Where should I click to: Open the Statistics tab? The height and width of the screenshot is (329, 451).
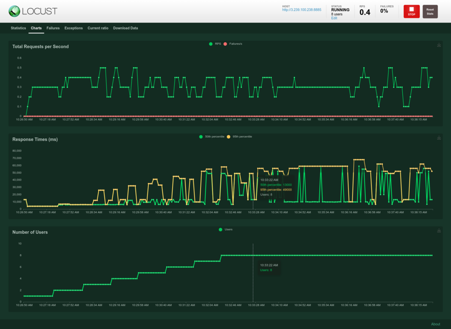(18, 28)
